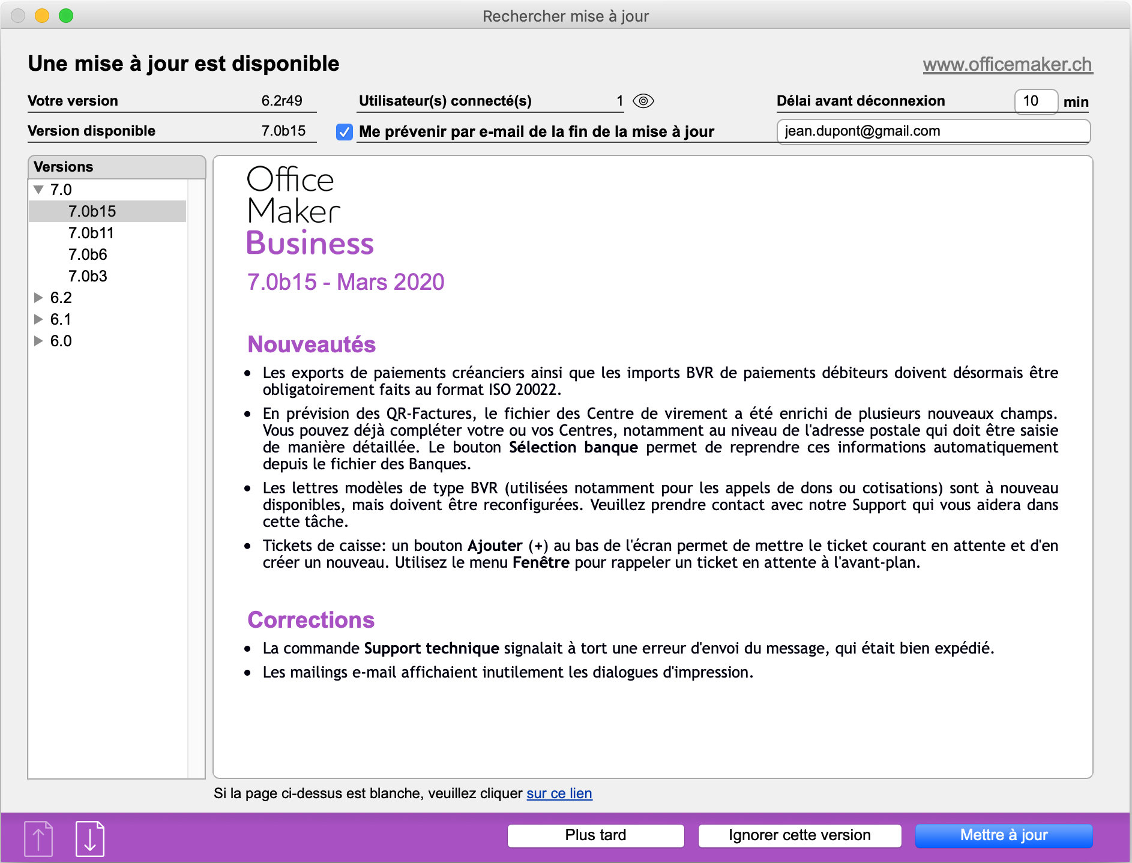Click the Nouveautés heading
This screenshot has height=863, width=1132.
point(312,344)
